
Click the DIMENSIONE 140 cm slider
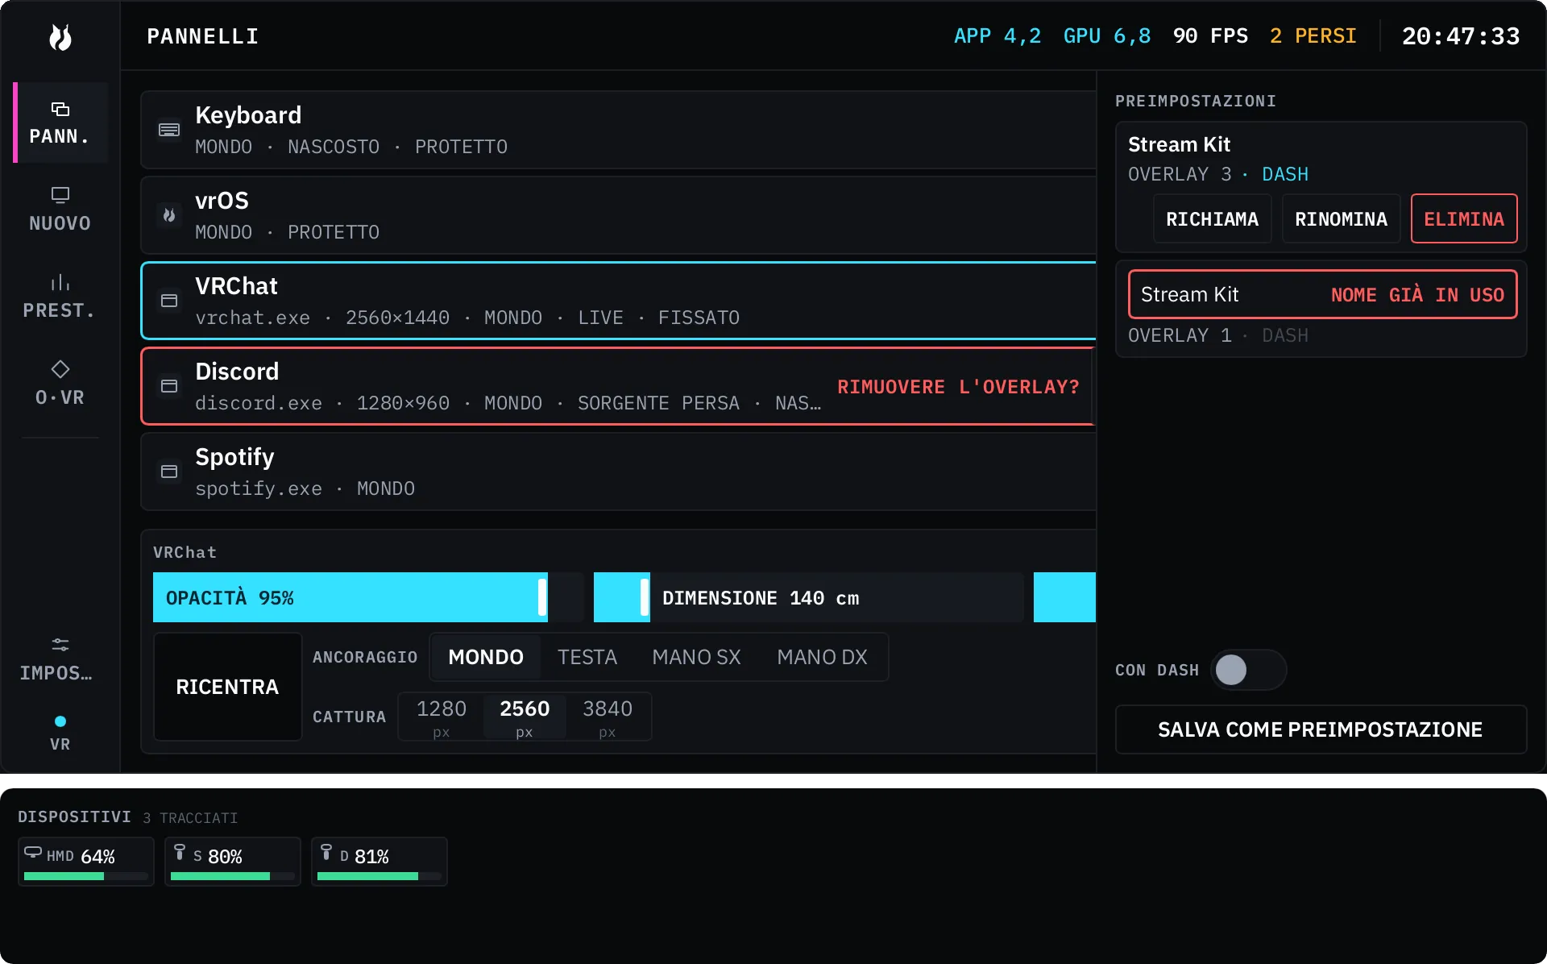tap(808, 597)
